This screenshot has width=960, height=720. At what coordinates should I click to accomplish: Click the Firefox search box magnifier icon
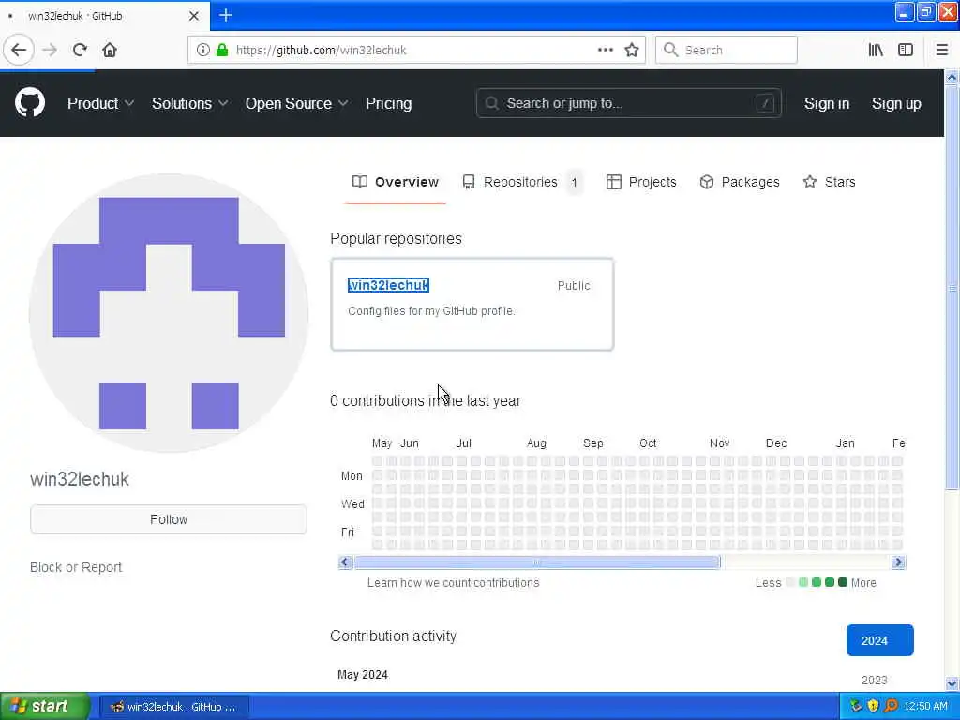671,51
